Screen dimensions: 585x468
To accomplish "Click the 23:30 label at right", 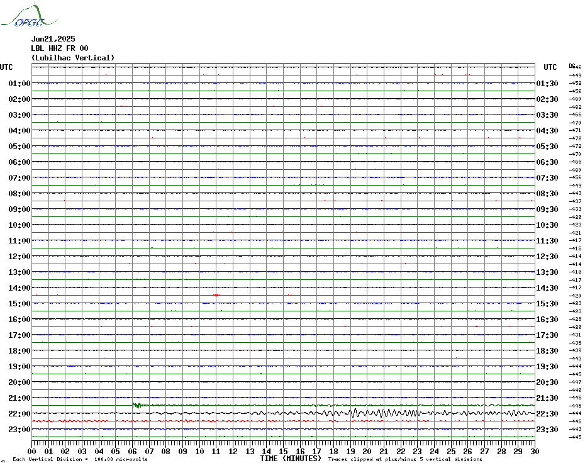I will 547,429.
